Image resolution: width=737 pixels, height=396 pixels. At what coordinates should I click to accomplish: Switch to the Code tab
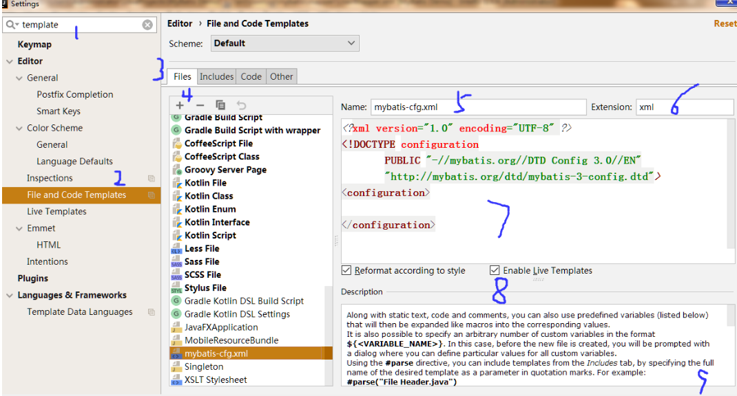[251, 76]
